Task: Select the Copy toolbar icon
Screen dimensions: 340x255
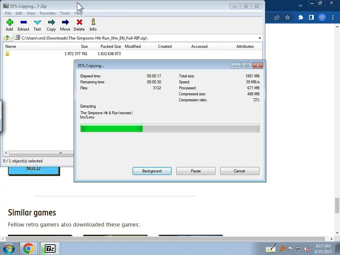Action: (x=51, y=25)
